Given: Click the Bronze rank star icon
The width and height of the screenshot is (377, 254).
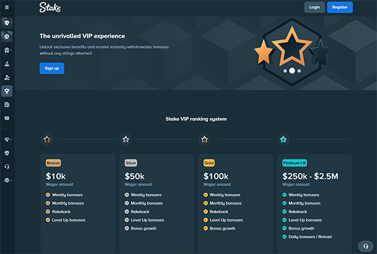Looking at the screenshot, I should pos(47,140).
